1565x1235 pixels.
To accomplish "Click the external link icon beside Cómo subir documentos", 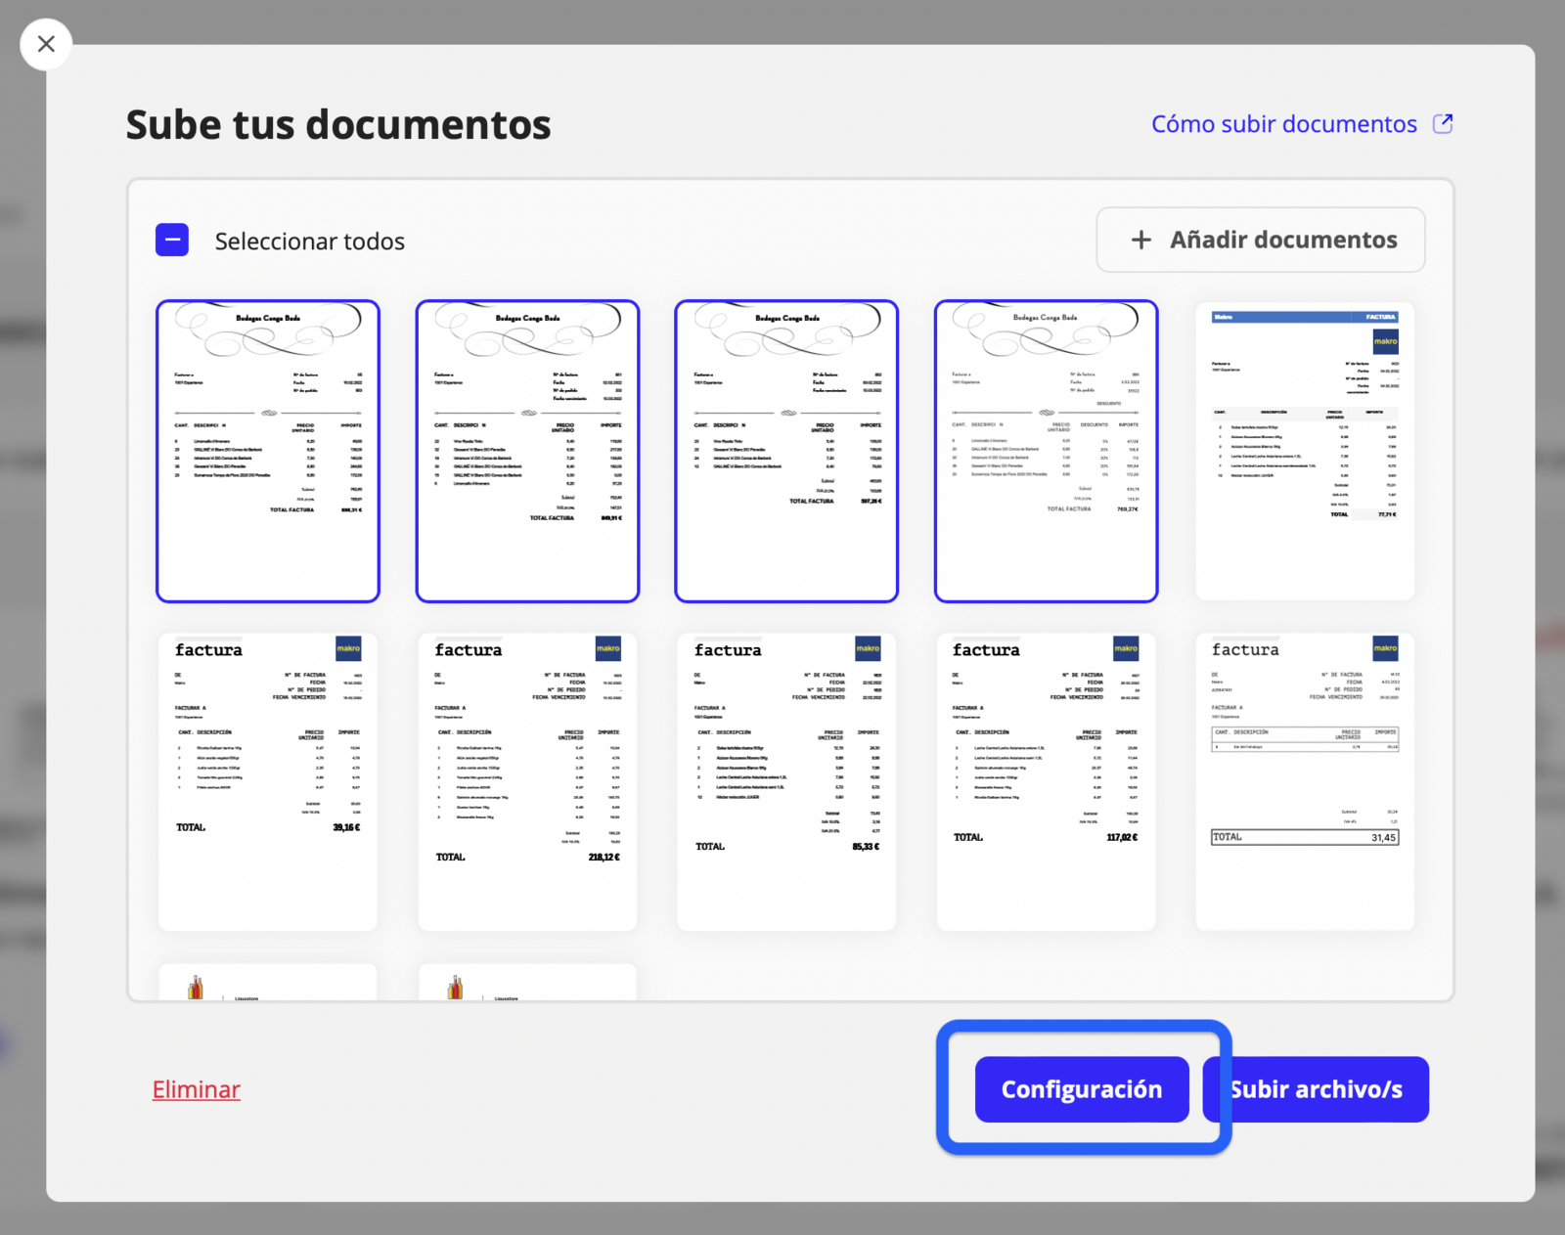I will pos(1443,123).
